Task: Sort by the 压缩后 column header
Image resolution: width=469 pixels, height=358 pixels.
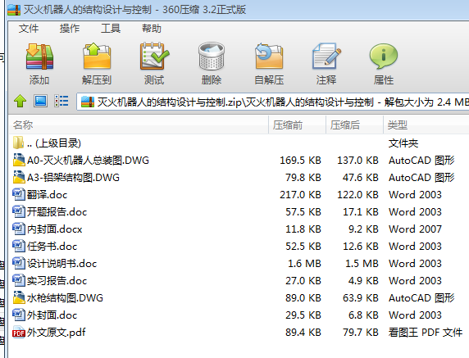Action: (354, 125)
